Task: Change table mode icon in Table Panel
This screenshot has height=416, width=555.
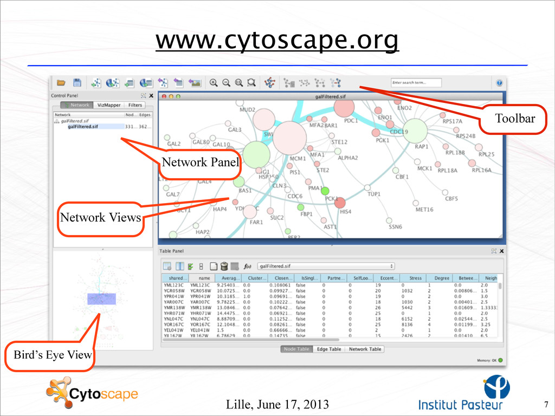Action: [167, 266]
